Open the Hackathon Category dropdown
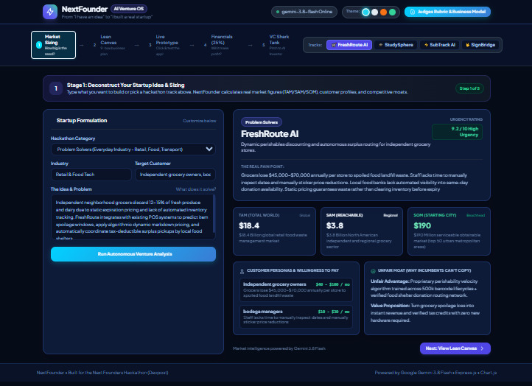532x386 pixels. point(133,150)
